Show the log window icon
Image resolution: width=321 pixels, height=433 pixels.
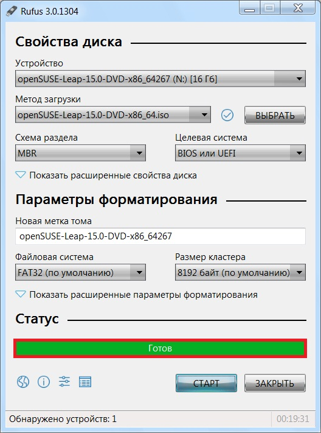(x=85, y=382)
